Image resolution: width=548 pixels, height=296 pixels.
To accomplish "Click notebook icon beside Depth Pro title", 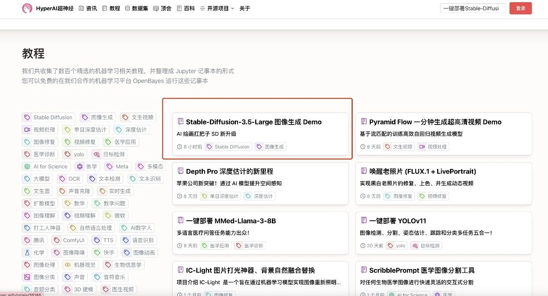I will point(181,171).
